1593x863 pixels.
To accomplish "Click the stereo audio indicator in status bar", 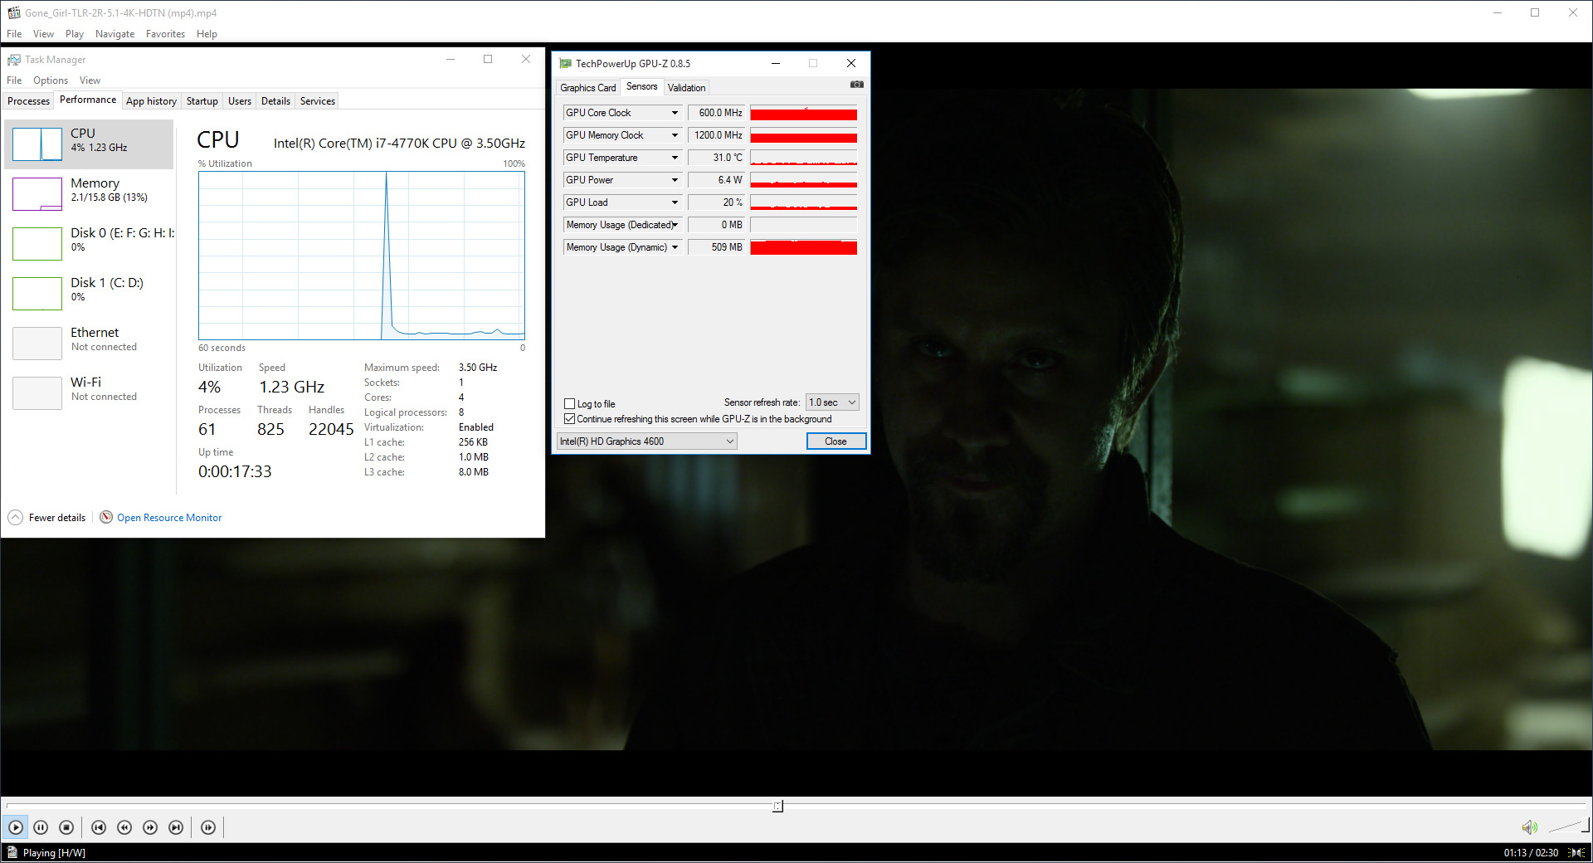I will coord(1576,852).
